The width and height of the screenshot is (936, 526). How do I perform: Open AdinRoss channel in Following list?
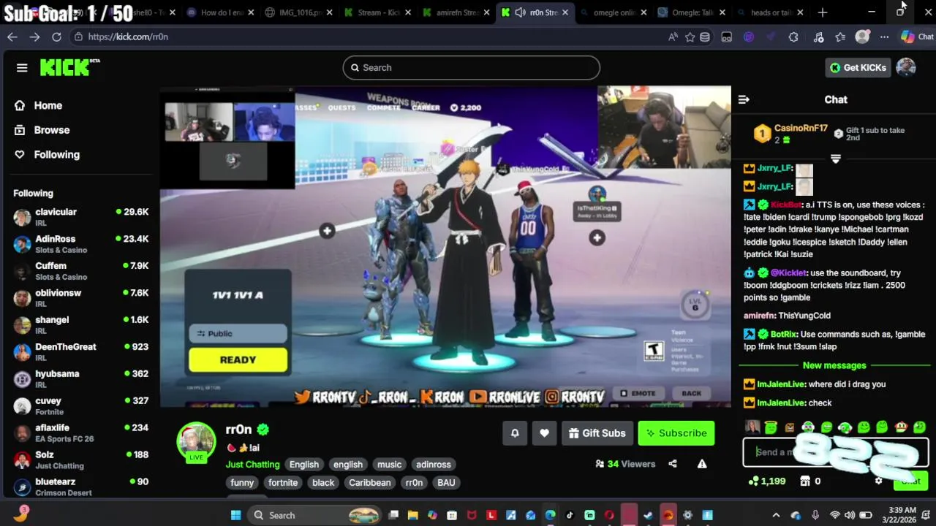(80, 244)
